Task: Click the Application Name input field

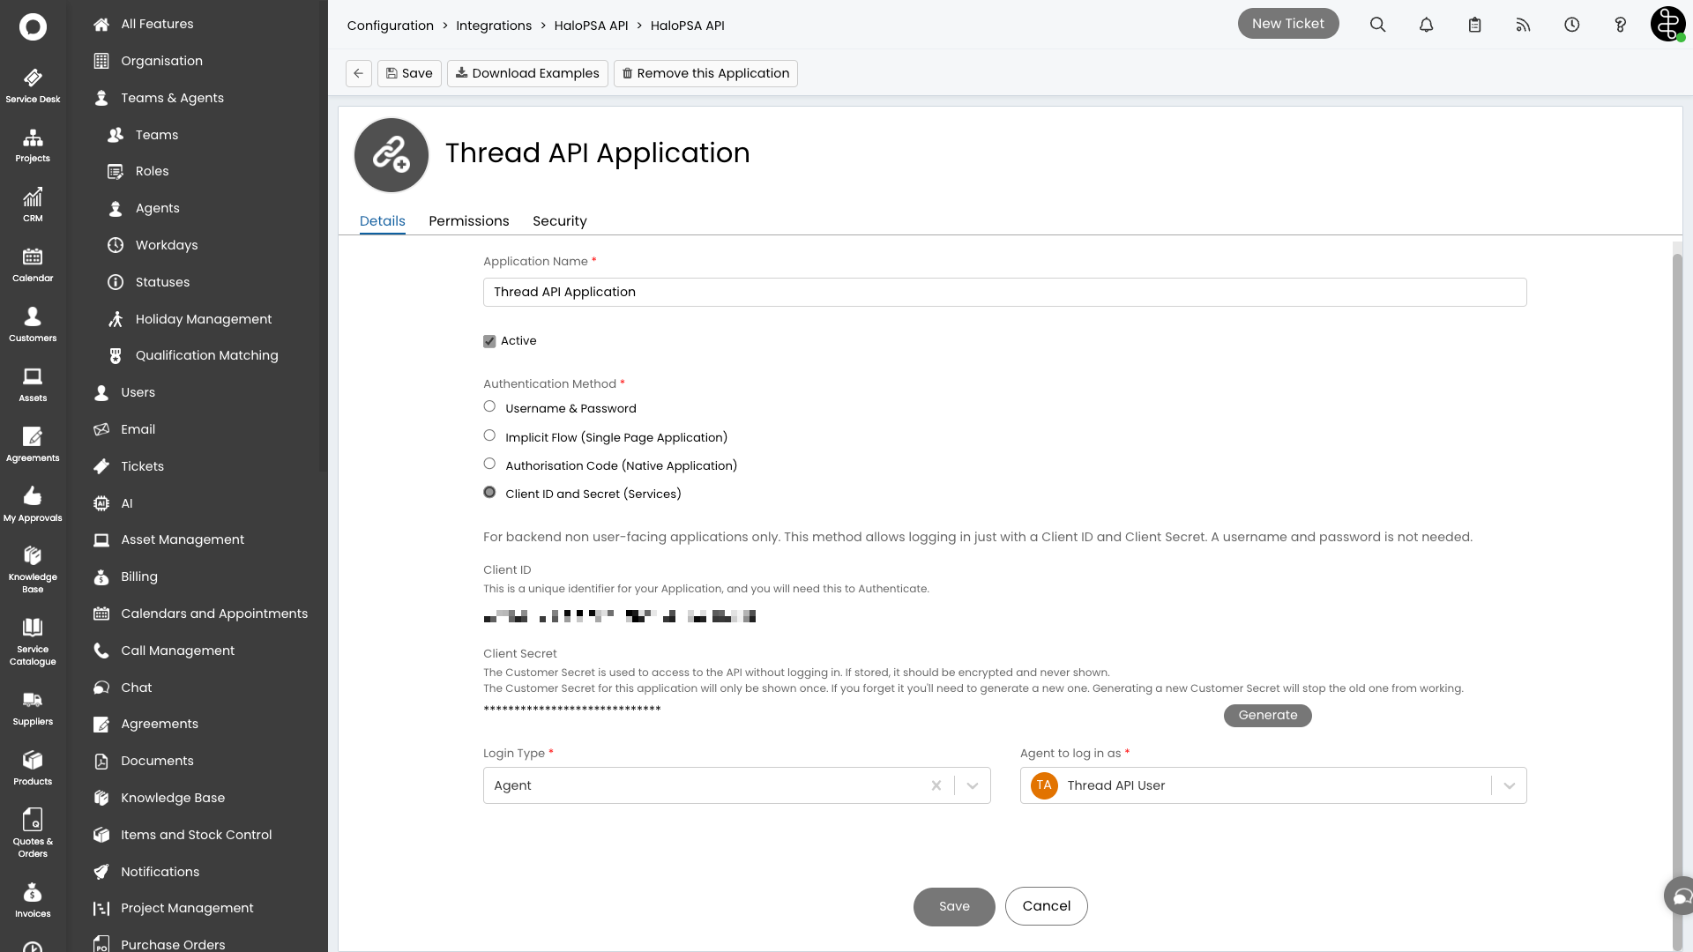Action: click(1005, 292)
